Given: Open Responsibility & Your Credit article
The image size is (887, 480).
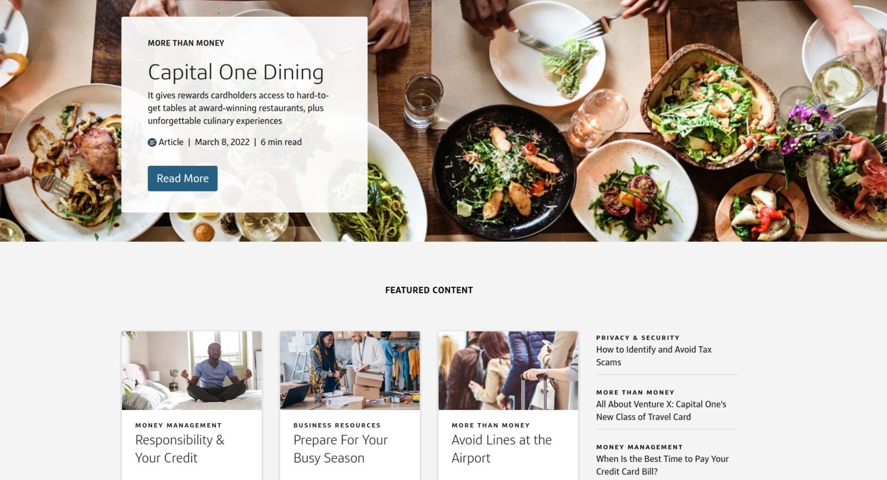Looking at the screenshot, I should tap(180, 449).
